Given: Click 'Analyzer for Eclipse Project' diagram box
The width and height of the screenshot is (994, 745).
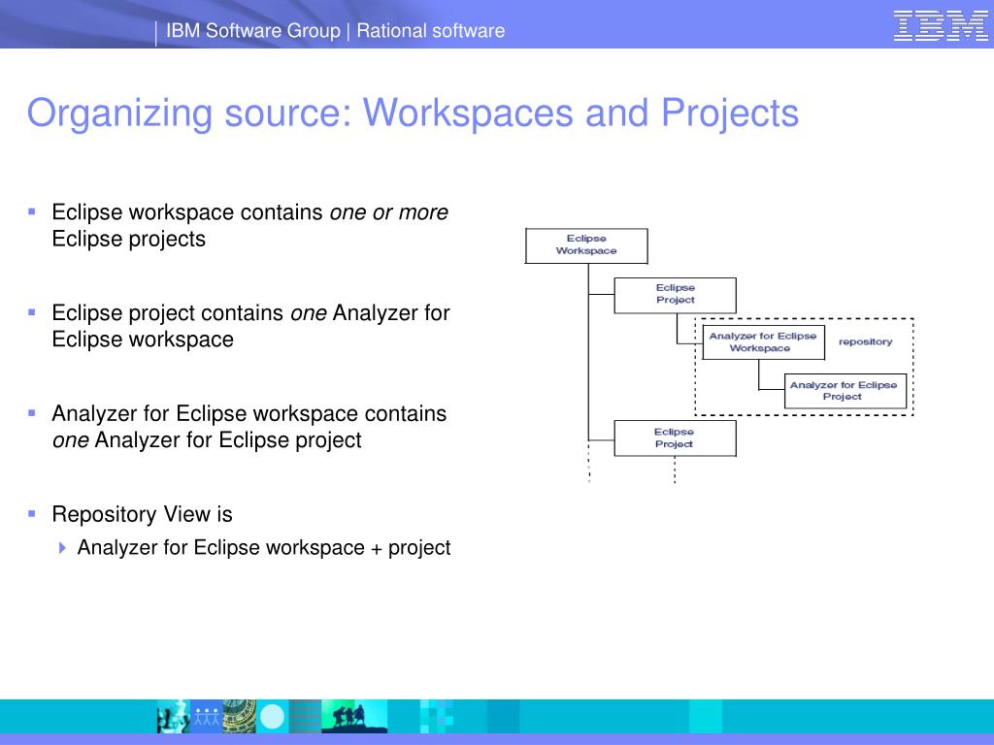Looking at the screenshot, I should pos(845,391).
